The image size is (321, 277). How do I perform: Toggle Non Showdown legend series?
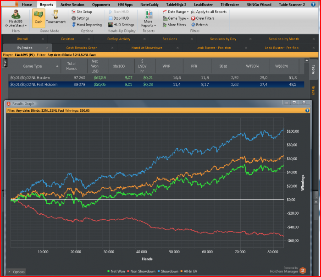(x=141, y=271)
